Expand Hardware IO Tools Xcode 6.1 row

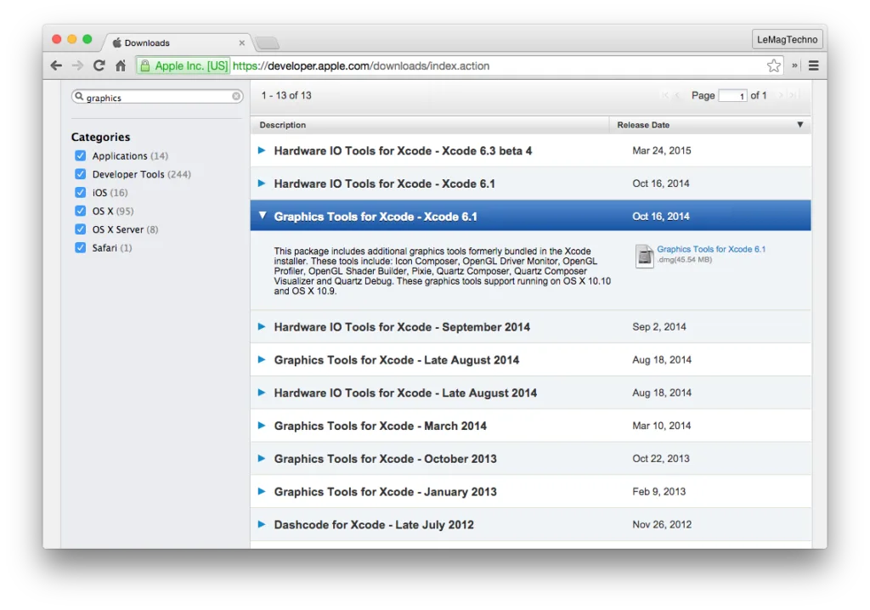coord(262,184)
